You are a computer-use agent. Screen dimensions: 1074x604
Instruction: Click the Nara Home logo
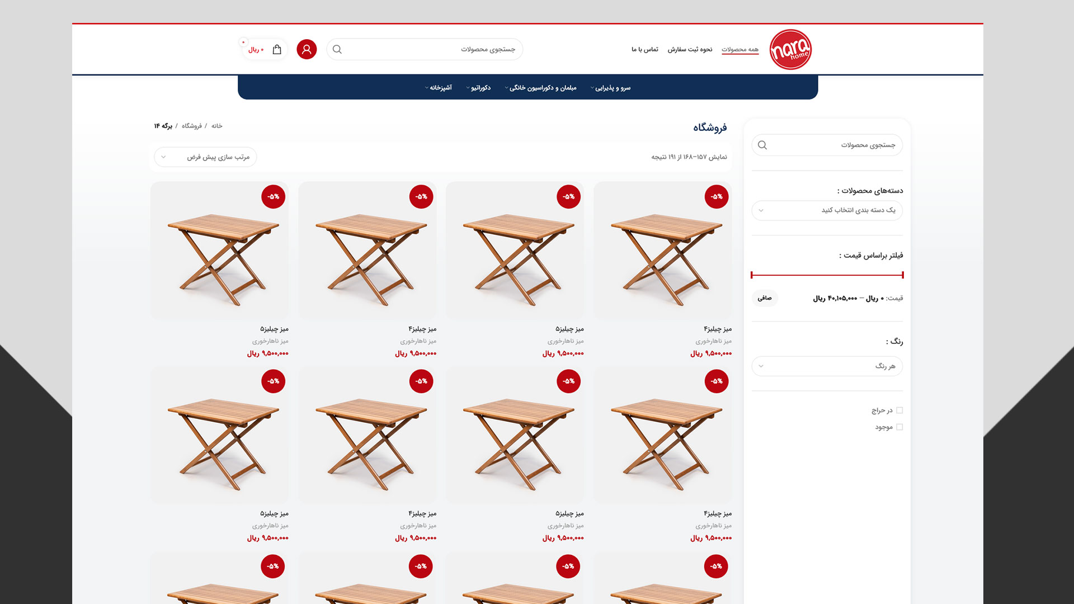click(790, 49)
